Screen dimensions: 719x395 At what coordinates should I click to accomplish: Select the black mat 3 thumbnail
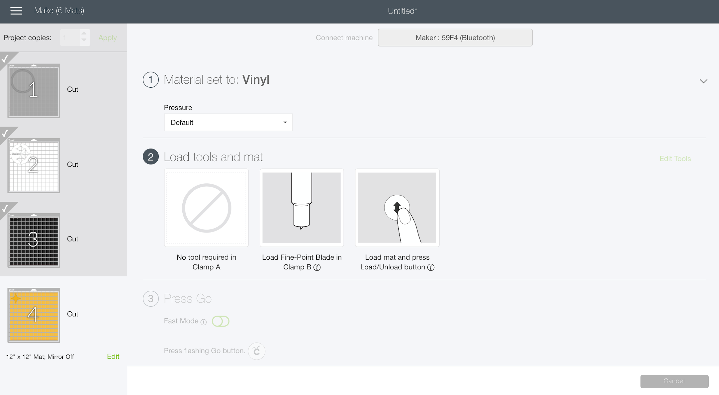[x=34, y=240]
